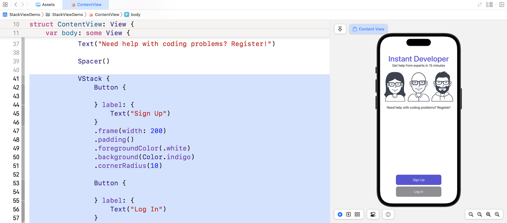Click the Sign Up button in preview
The image size is (507, 223).
pyautogui.click(x=419, y=180)
